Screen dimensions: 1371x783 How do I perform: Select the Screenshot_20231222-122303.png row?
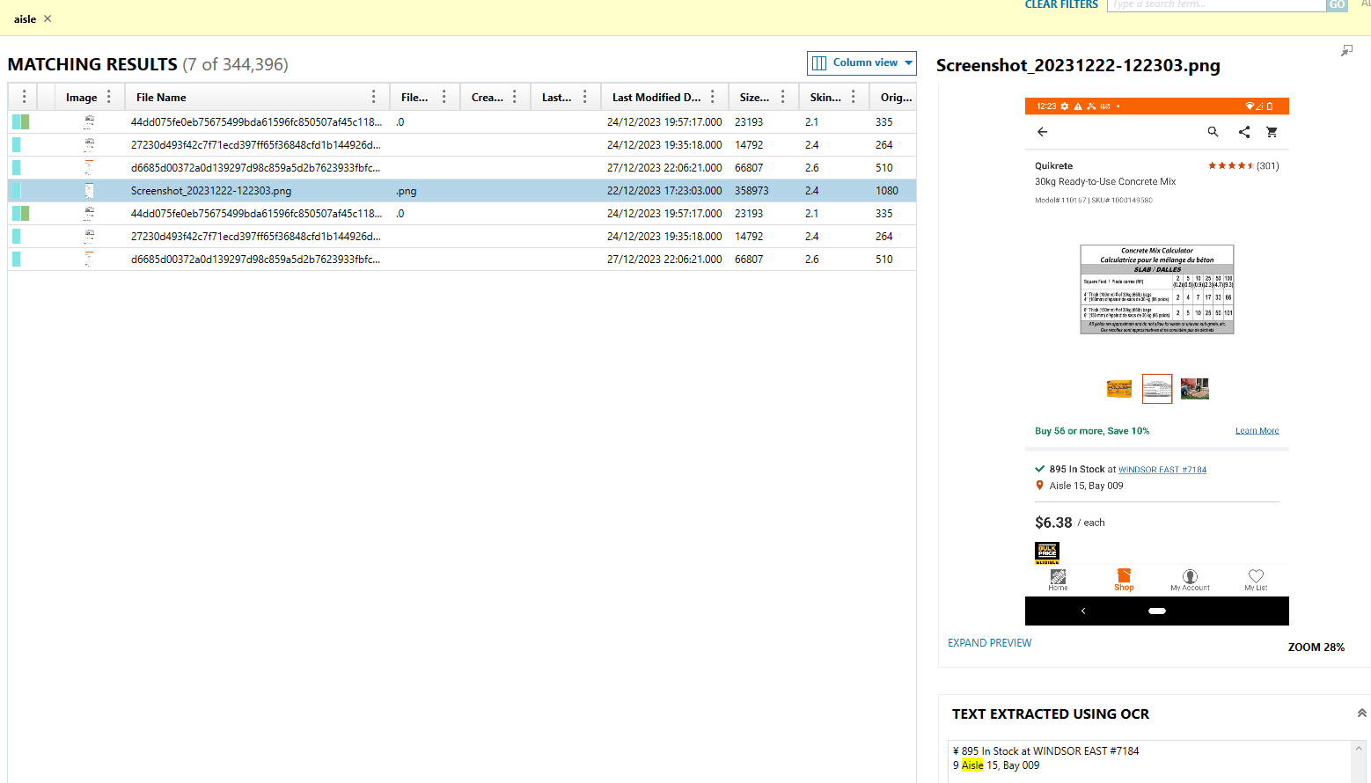pyautogui.click(x=462, y=191)
